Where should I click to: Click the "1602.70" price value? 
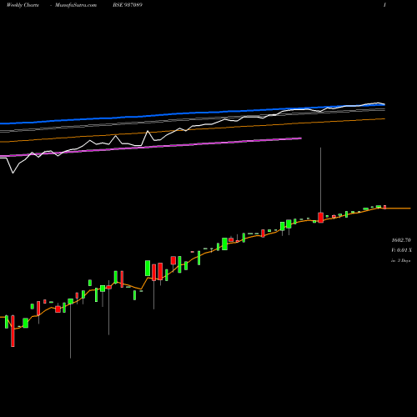tap(401, 240)
